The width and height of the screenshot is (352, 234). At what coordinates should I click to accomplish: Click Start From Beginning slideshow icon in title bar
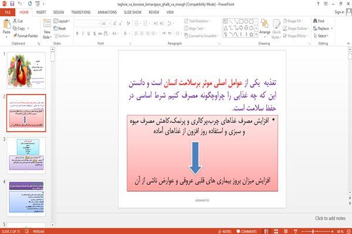point(38,4)
